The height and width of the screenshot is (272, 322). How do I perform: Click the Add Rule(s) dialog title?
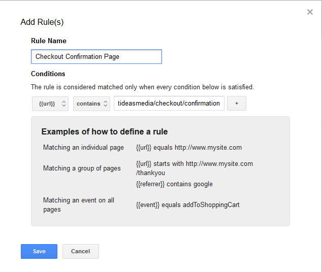(42, 22)
